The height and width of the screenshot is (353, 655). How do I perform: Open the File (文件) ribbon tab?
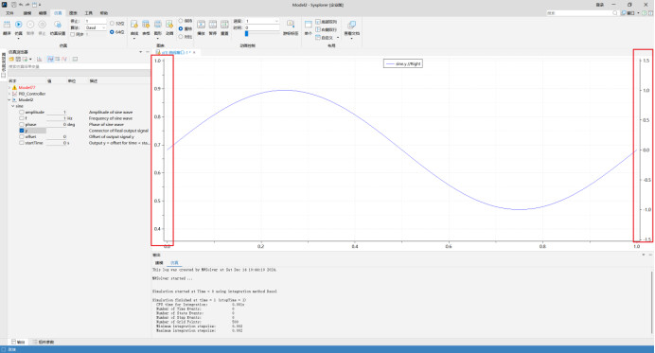click(x=9, y=13)
